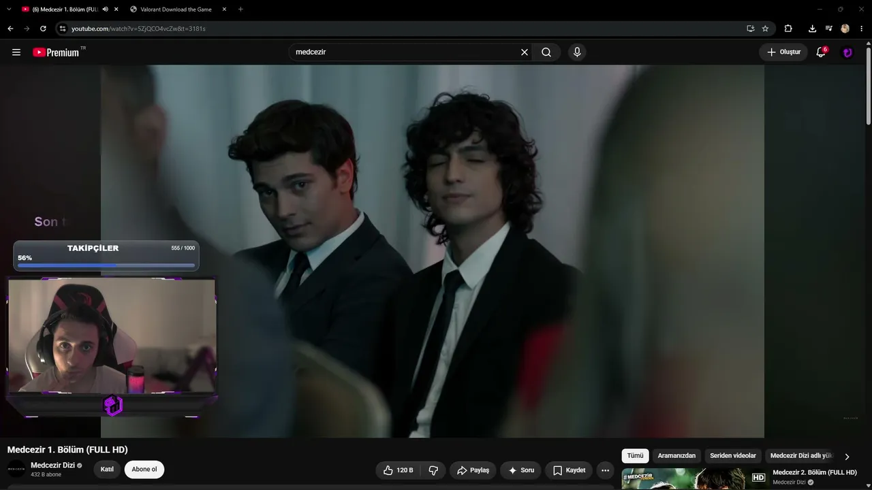
Task: Click the 432 B abone subscriber count
Action: (46, 474)
